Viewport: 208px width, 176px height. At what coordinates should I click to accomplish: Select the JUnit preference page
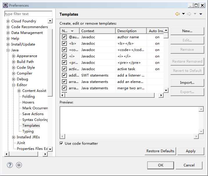click(21, 143)
